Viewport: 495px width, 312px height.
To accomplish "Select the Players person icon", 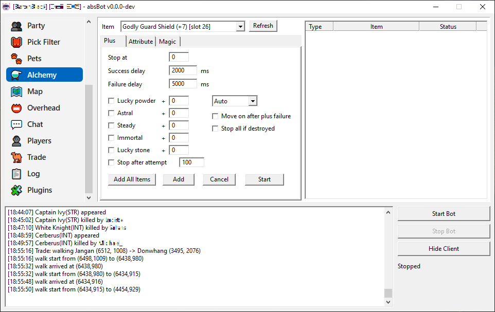I will 16,141.
